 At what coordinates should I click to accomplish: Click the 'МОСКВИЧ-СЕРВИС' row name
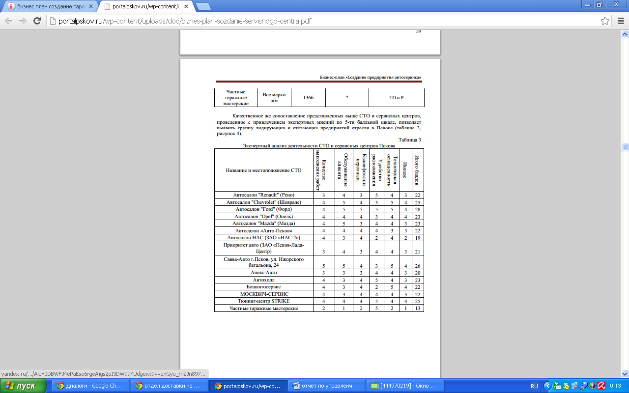point(263,294)
